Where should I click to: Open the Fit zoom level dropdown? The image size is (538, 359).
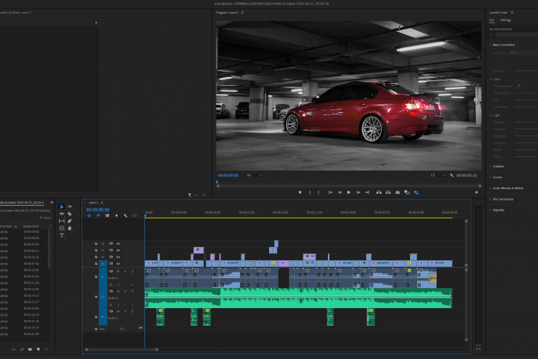click(x=254, y=175)
